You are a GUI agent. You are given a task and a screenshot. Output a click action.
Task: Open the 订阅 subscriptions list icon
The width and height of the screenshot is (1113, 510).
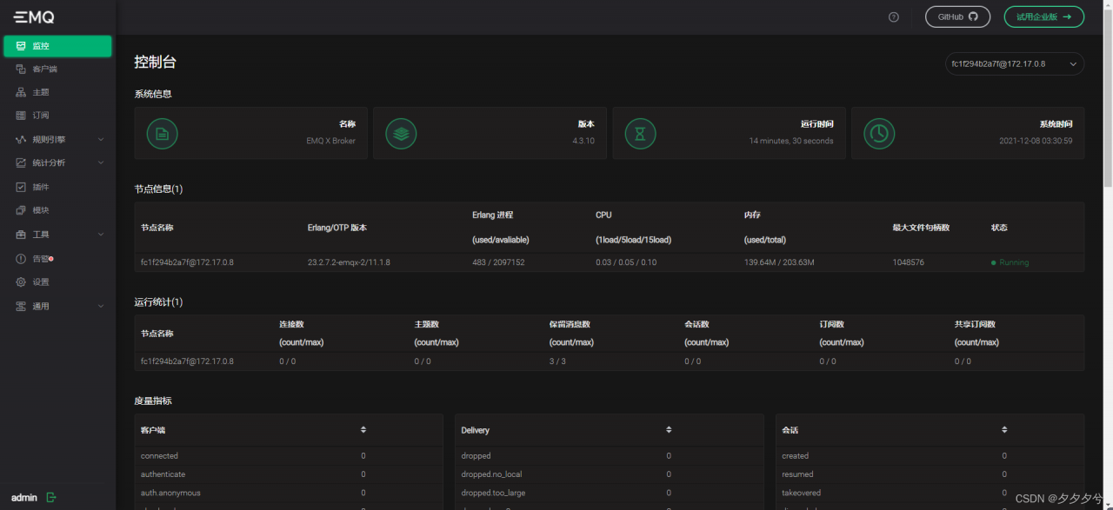pyautogui.click(x=21, y=116)
